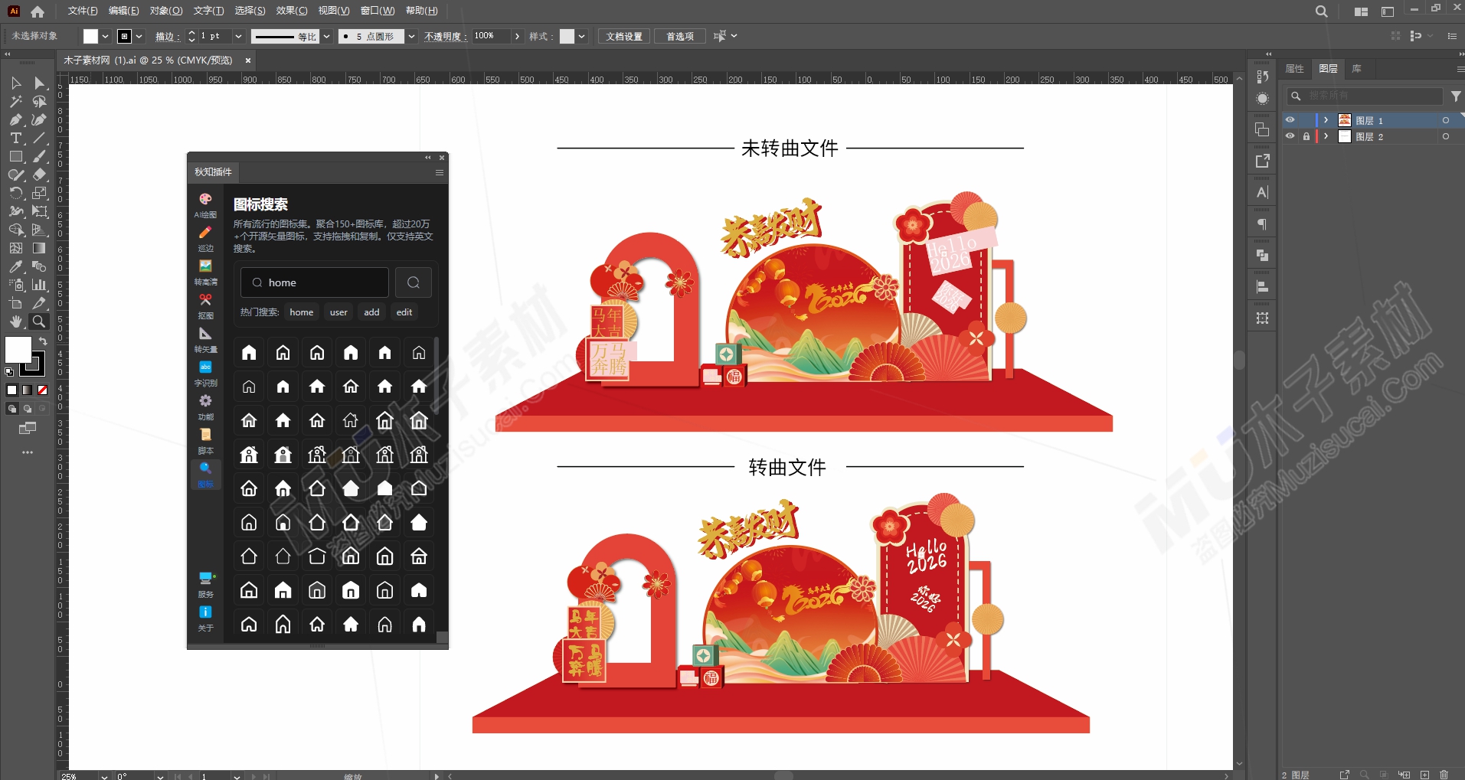This screenshot has height=780, width=1465.
Task: Select the Pen tool
Action: (x=15, y=119)
